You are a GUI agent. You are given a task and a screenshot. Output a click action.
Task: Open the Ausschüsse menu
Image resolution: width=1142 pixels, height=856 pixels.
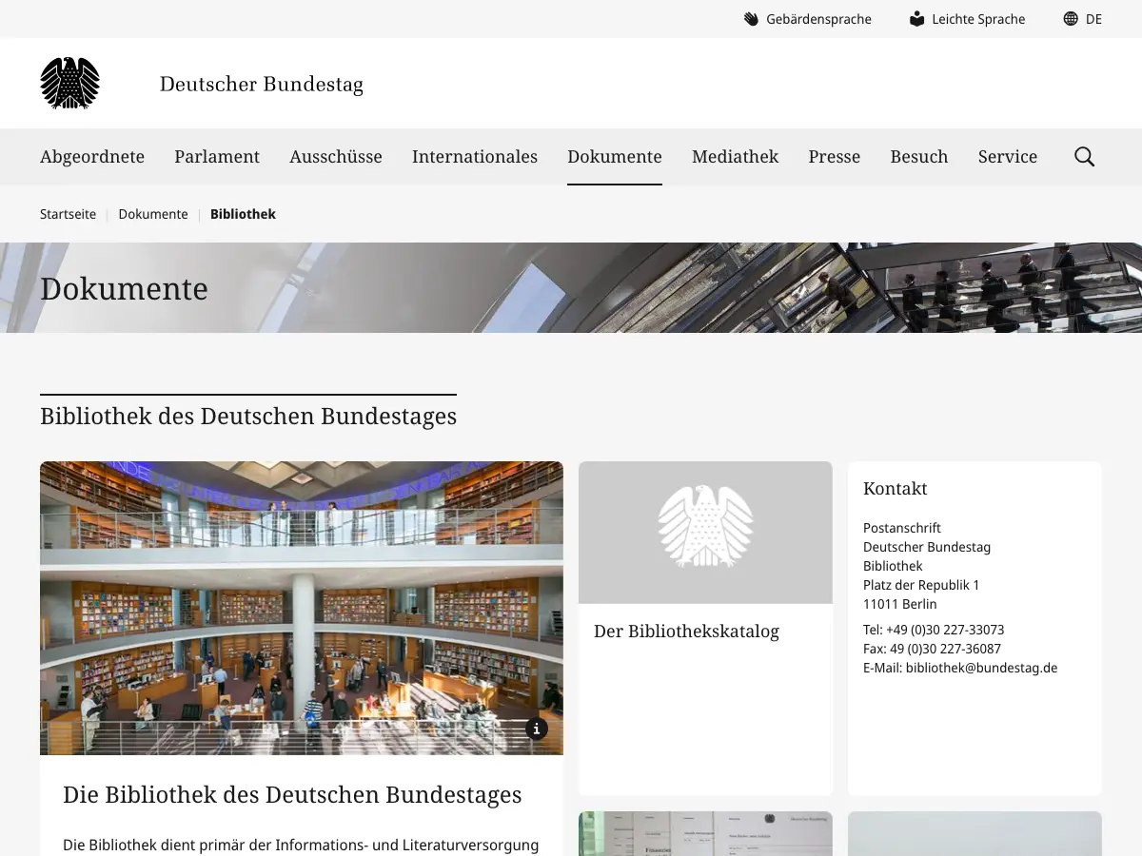(x=336, y=157)
